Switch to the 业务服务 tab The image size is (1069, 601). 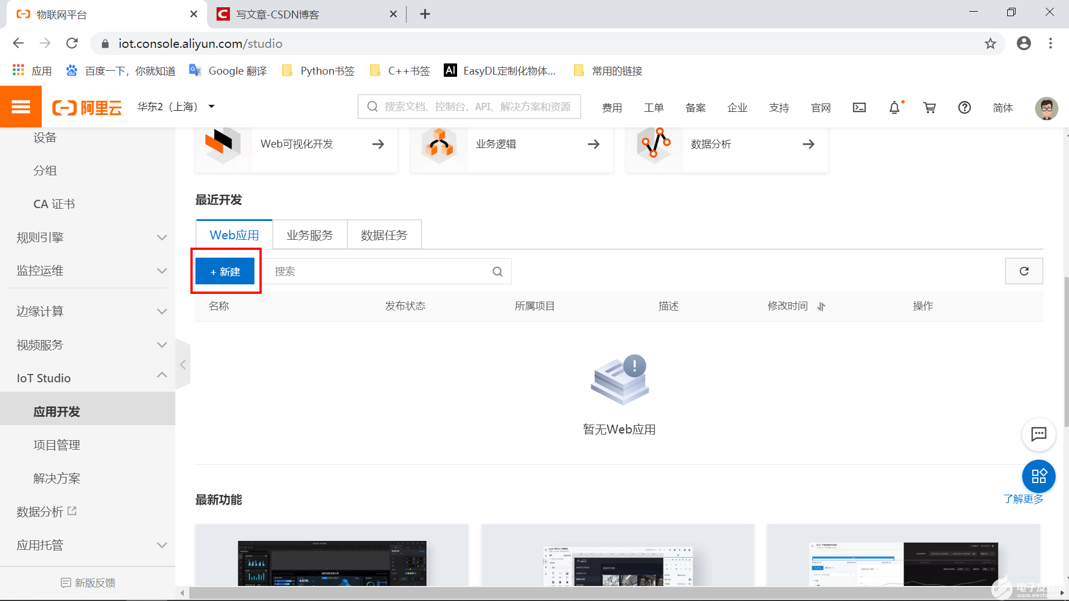click(310, 235)
